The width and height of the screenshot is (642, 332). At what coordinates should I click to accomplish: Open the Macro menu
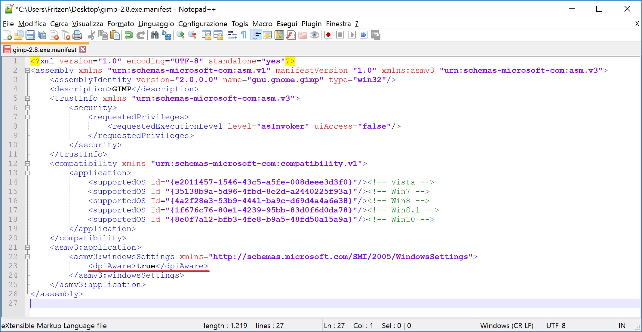tap(262, 24)
